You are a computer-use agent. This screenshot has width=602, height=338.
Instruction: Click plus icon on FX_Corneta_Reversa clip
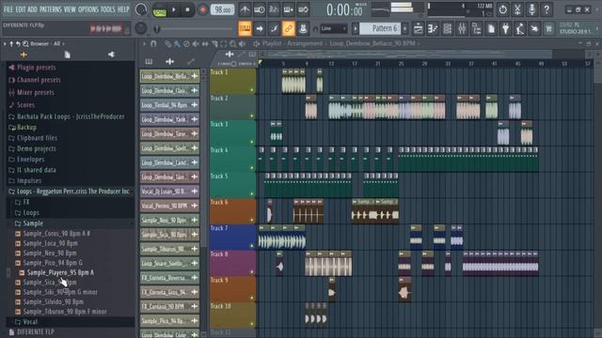[x=195, y=278]
